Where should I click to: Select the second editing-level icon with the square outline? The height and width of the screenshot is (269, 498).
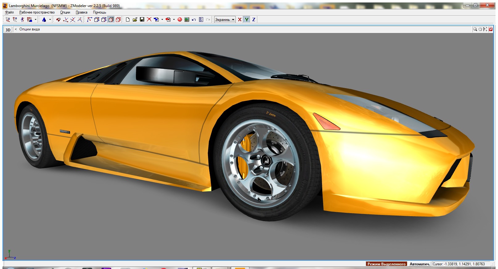pos(15,19)
